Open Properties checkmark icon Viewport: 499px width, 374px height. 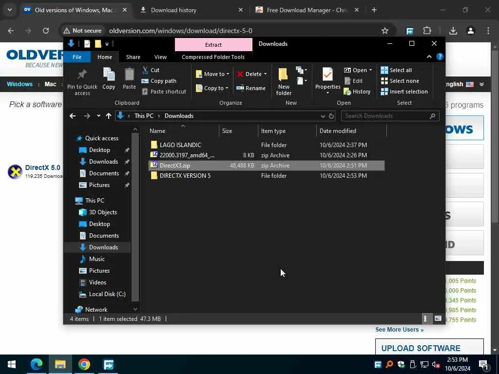point(327,75)
